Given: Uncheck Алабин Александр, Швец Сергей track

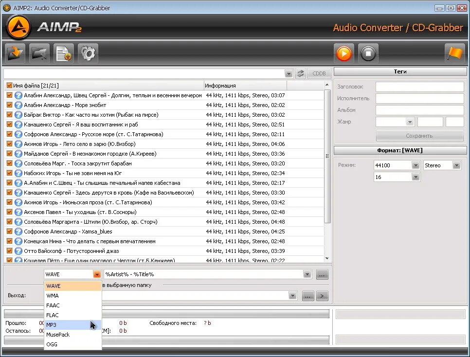Looking at the screenshot, I should pyautogui.click(x=9, y=95).
